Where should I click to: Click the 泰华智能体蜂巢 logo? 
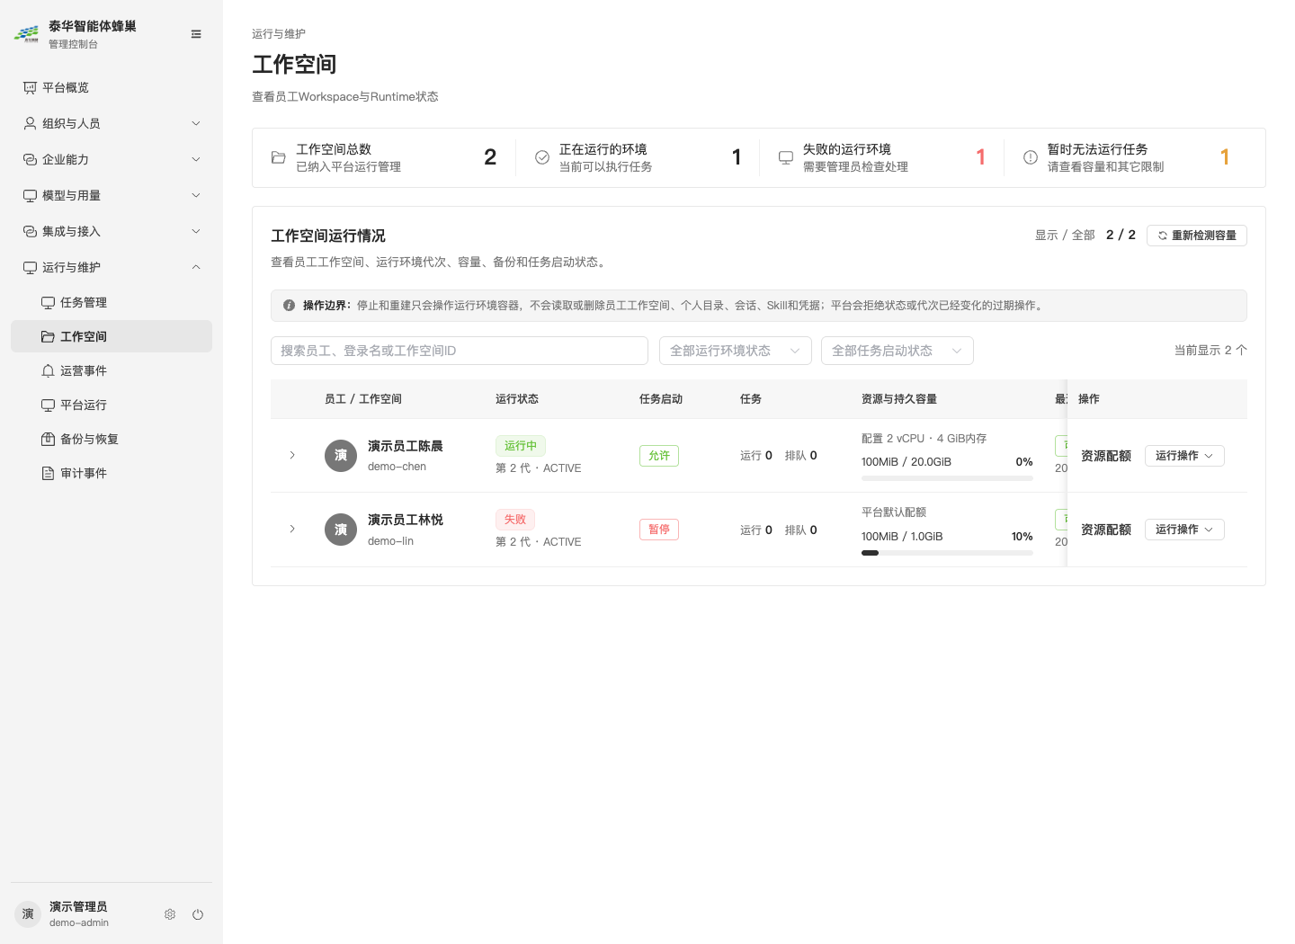coord(27,34)
